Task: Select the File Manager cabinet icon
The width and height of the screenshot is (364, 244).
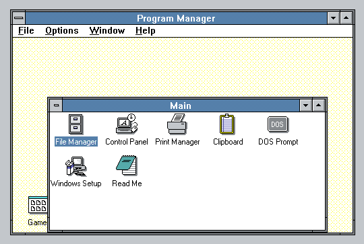Action: (75, 124)
